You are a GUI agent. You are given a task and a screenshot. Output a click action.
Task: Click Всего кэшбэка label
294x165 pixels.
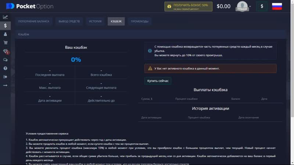pyautogui.click(x=101, y=75)
